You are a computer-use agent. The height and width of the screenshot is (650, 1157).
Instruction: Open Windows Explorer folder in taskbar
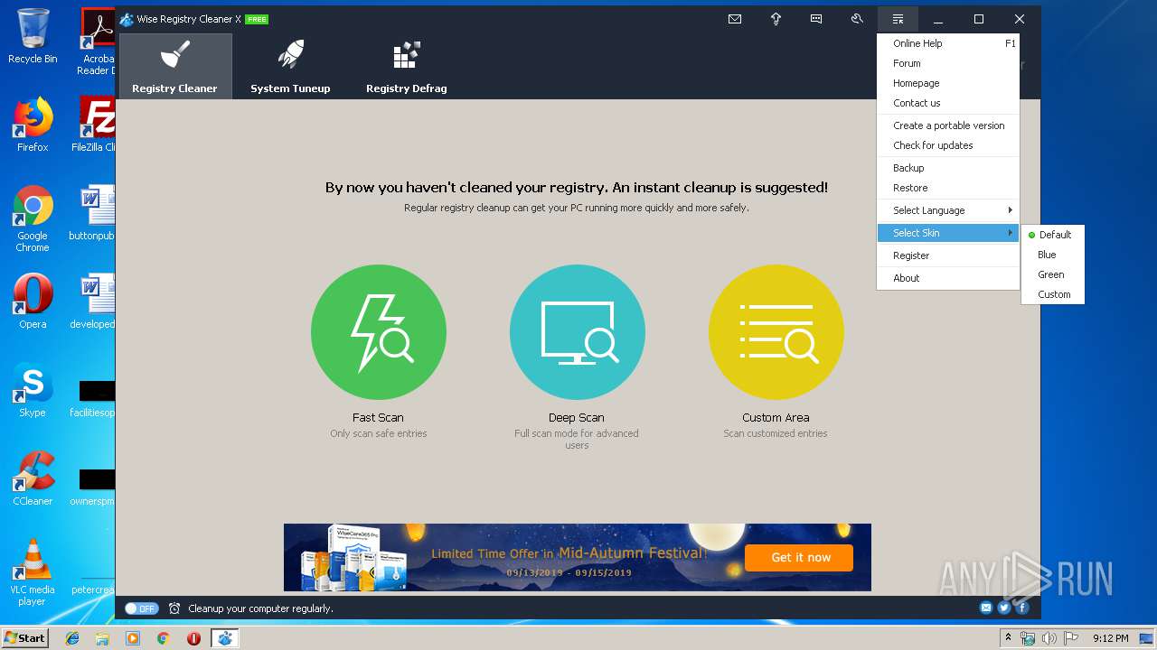click(102, 638)
